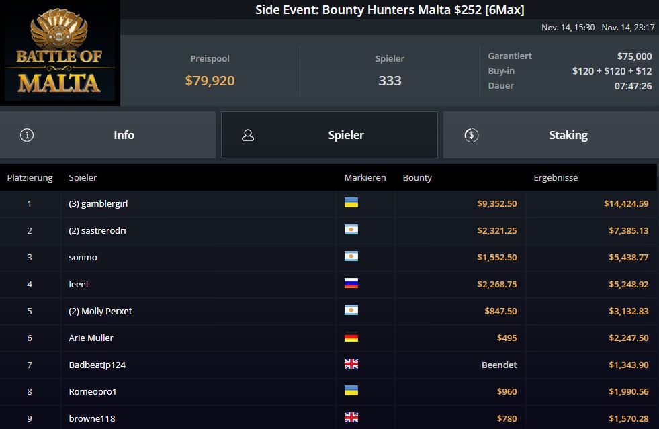The image size is (659, 429).
Task: Click player name browne118
Action: click(x=91, y=418)
